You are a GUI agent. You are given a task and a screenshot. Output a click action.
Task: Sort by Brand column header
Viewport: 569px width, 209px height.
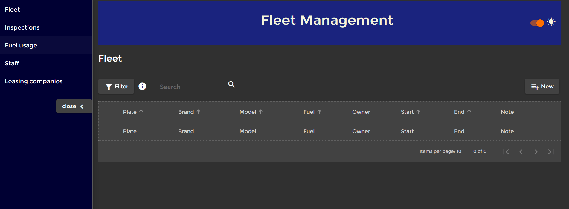click(x=186, y=112)
